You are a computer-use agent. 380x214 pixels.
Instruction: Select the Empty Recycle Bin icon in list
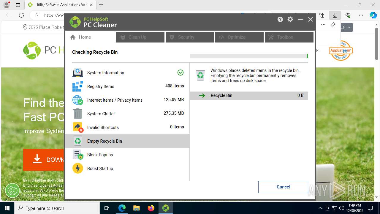pos(78,141)
